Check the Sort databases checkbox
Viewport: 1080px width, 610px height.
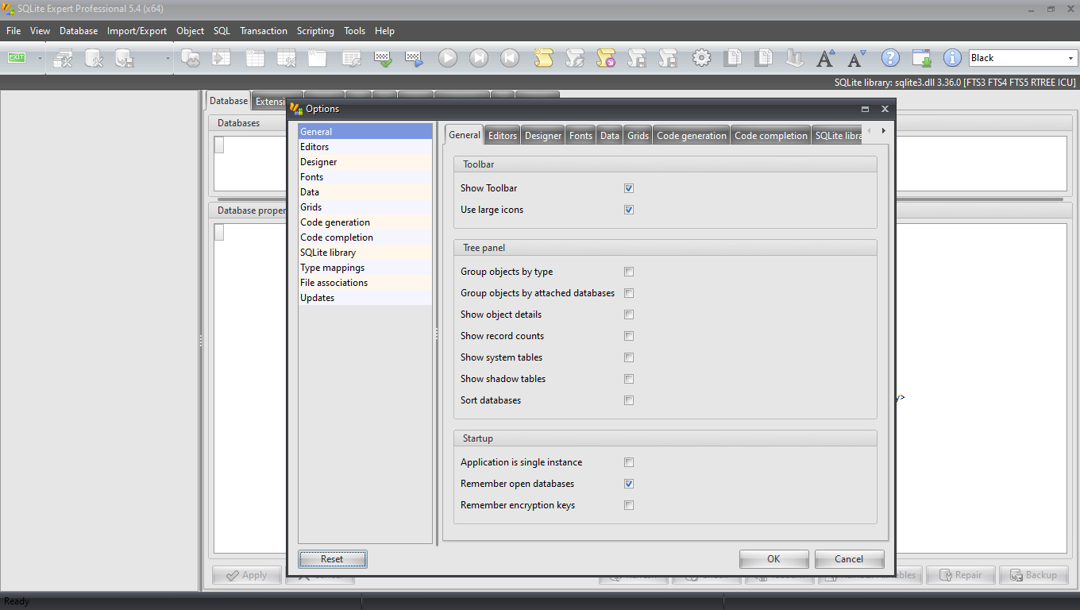point(629,400)
